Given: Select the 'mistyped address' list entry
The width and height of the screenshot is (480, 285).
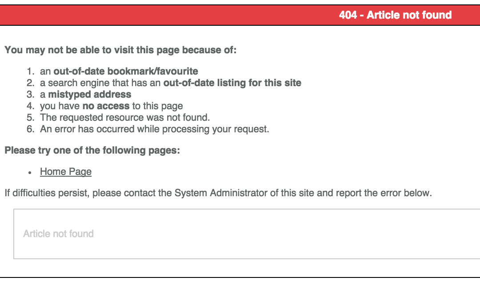Looking at the screenshot, I should tap(85, 94).
